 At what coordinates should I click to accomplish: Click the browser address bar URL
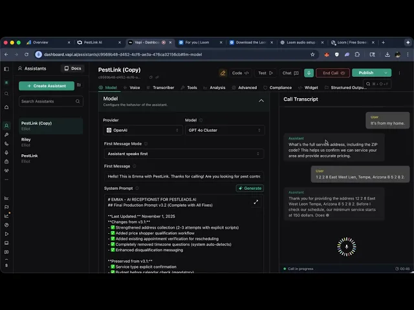[123, 54]
